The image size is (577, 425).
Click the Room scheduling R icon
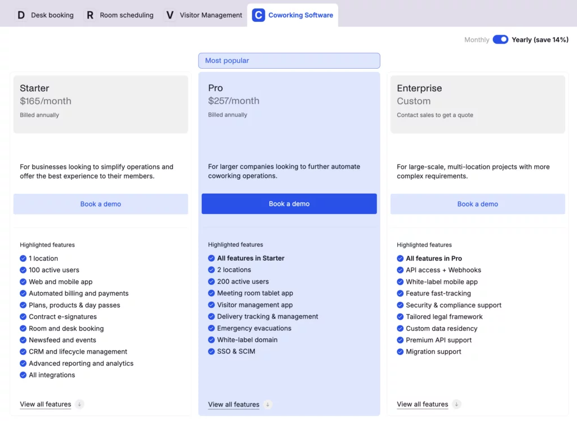(90, 15)
